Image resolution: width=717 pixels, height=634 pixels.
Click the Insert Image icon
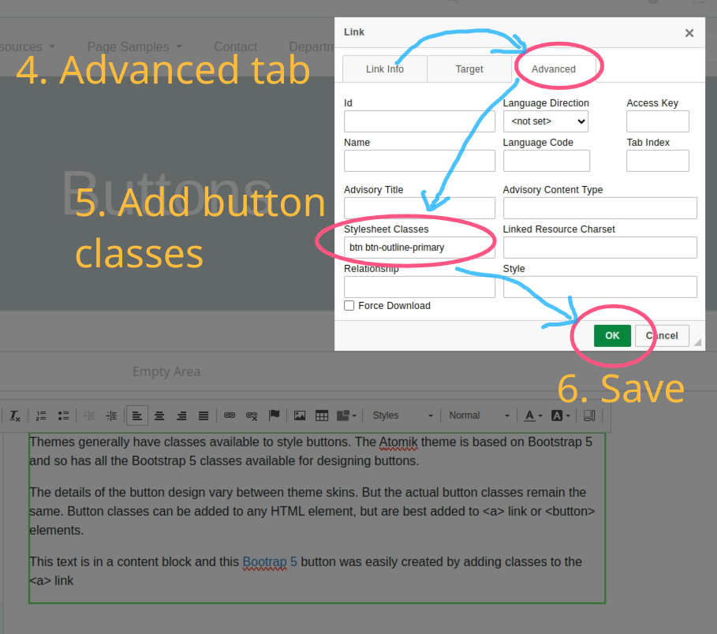click(300, 416)
